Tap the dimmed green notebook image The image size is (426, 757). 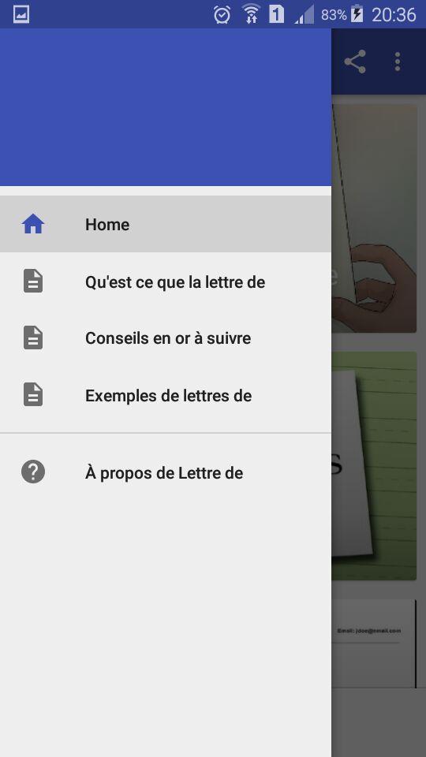(374, 466)
